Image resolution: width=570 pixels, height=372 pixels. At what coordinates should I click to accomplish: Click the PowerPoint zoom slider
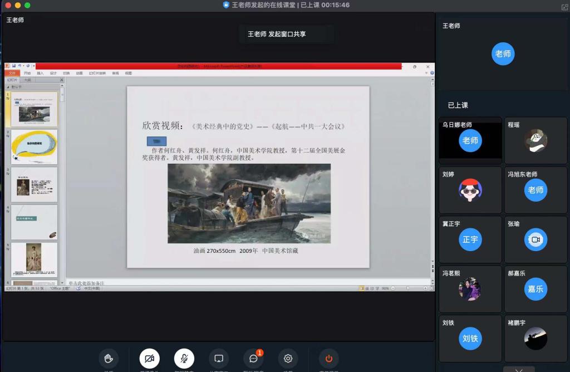point(409,288)
